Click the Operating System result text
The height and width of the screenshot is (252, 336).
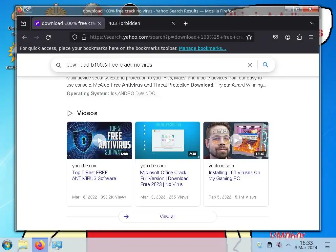[x=113, y=94]
